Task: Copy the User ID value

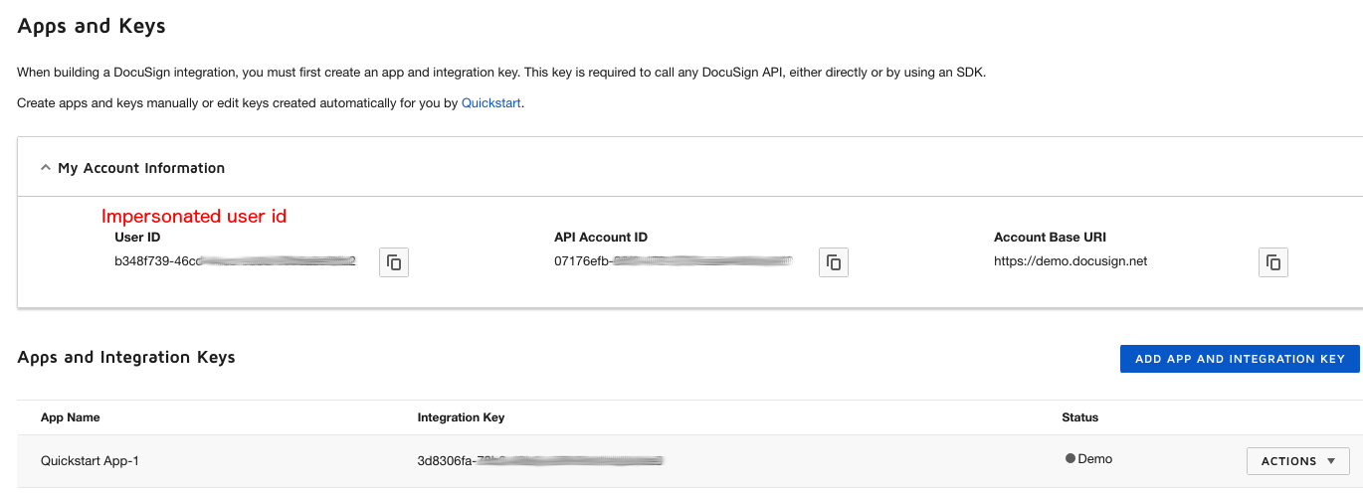Action: point(394,262)
